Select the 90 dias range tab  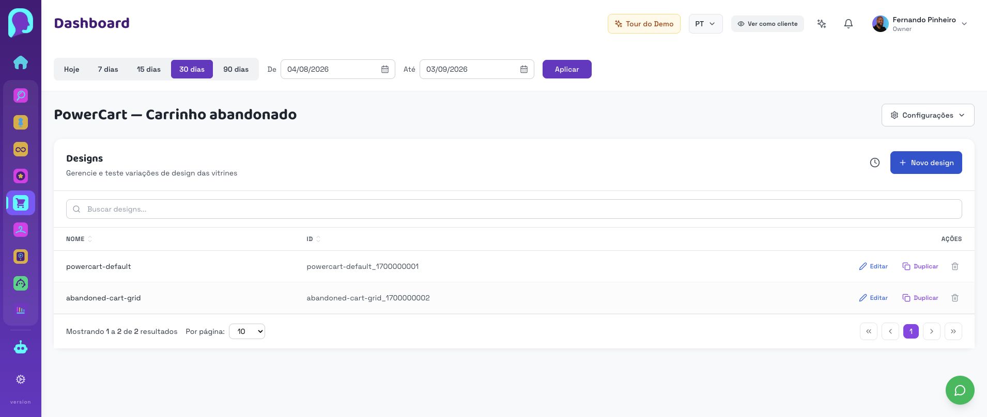click(x=236, y=69)
